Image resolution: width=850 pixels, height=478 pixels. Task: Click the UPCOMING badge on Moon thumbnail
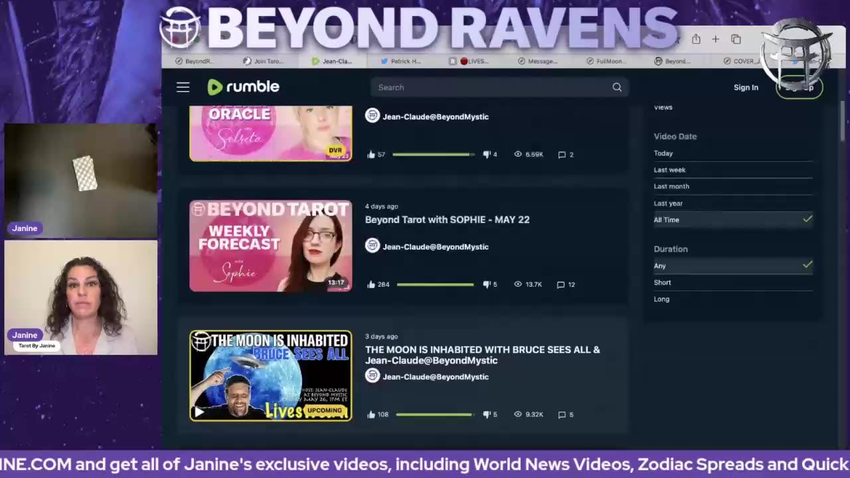325,410
